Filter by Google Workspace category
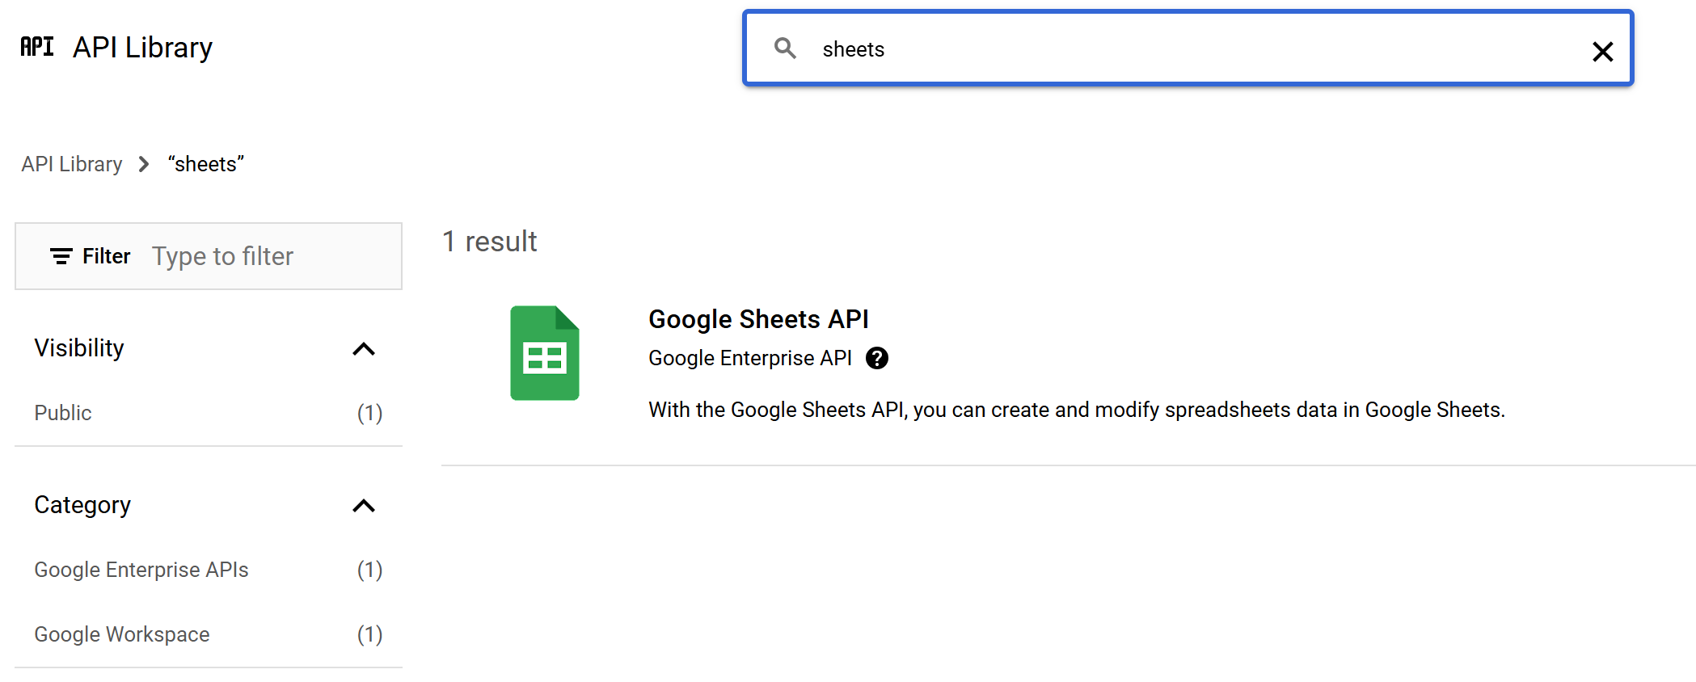 coord(122,634)
